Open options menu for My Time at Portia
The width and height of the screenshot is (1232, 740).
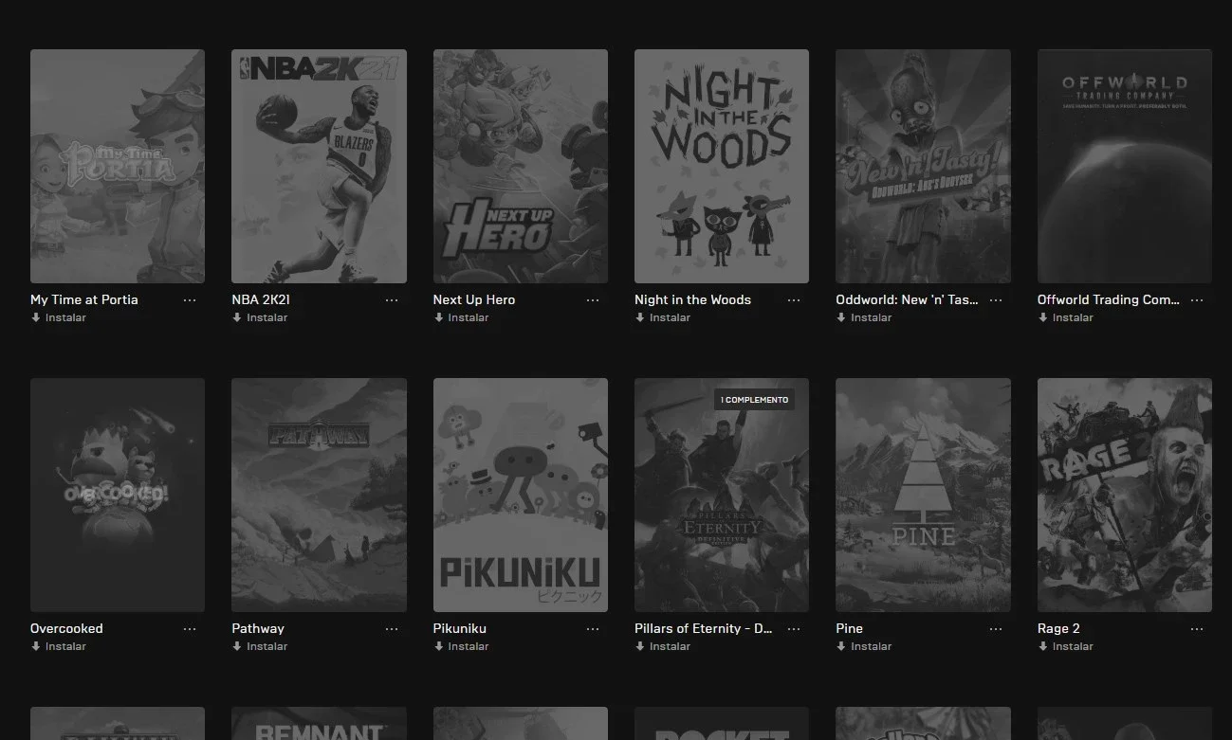pyautogui.click(x=190, y=300)
